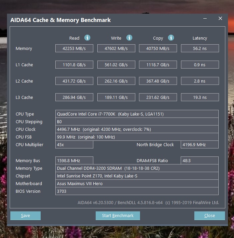Click the CPU Type field showing i7-7700K
The height and width of the screenshot is (238, 234).
click(x=137, y=114)
